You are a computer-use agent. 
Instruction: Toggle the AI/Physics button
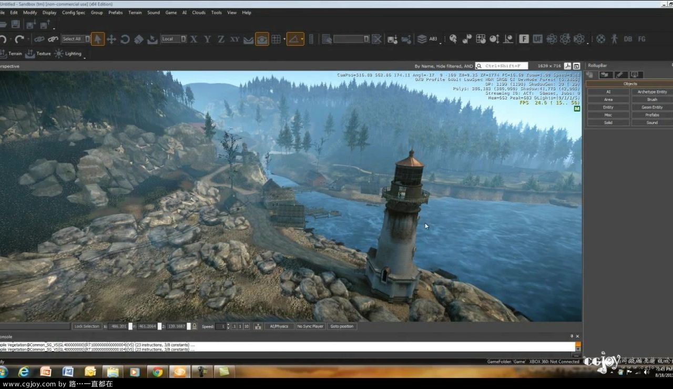pyautogui.click(x=279, y=326)
